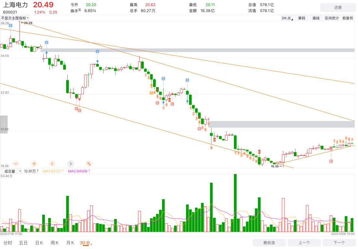Click the 筹码 button
The height and width of the screenshot is (249, 358).
tap(302, 18)
